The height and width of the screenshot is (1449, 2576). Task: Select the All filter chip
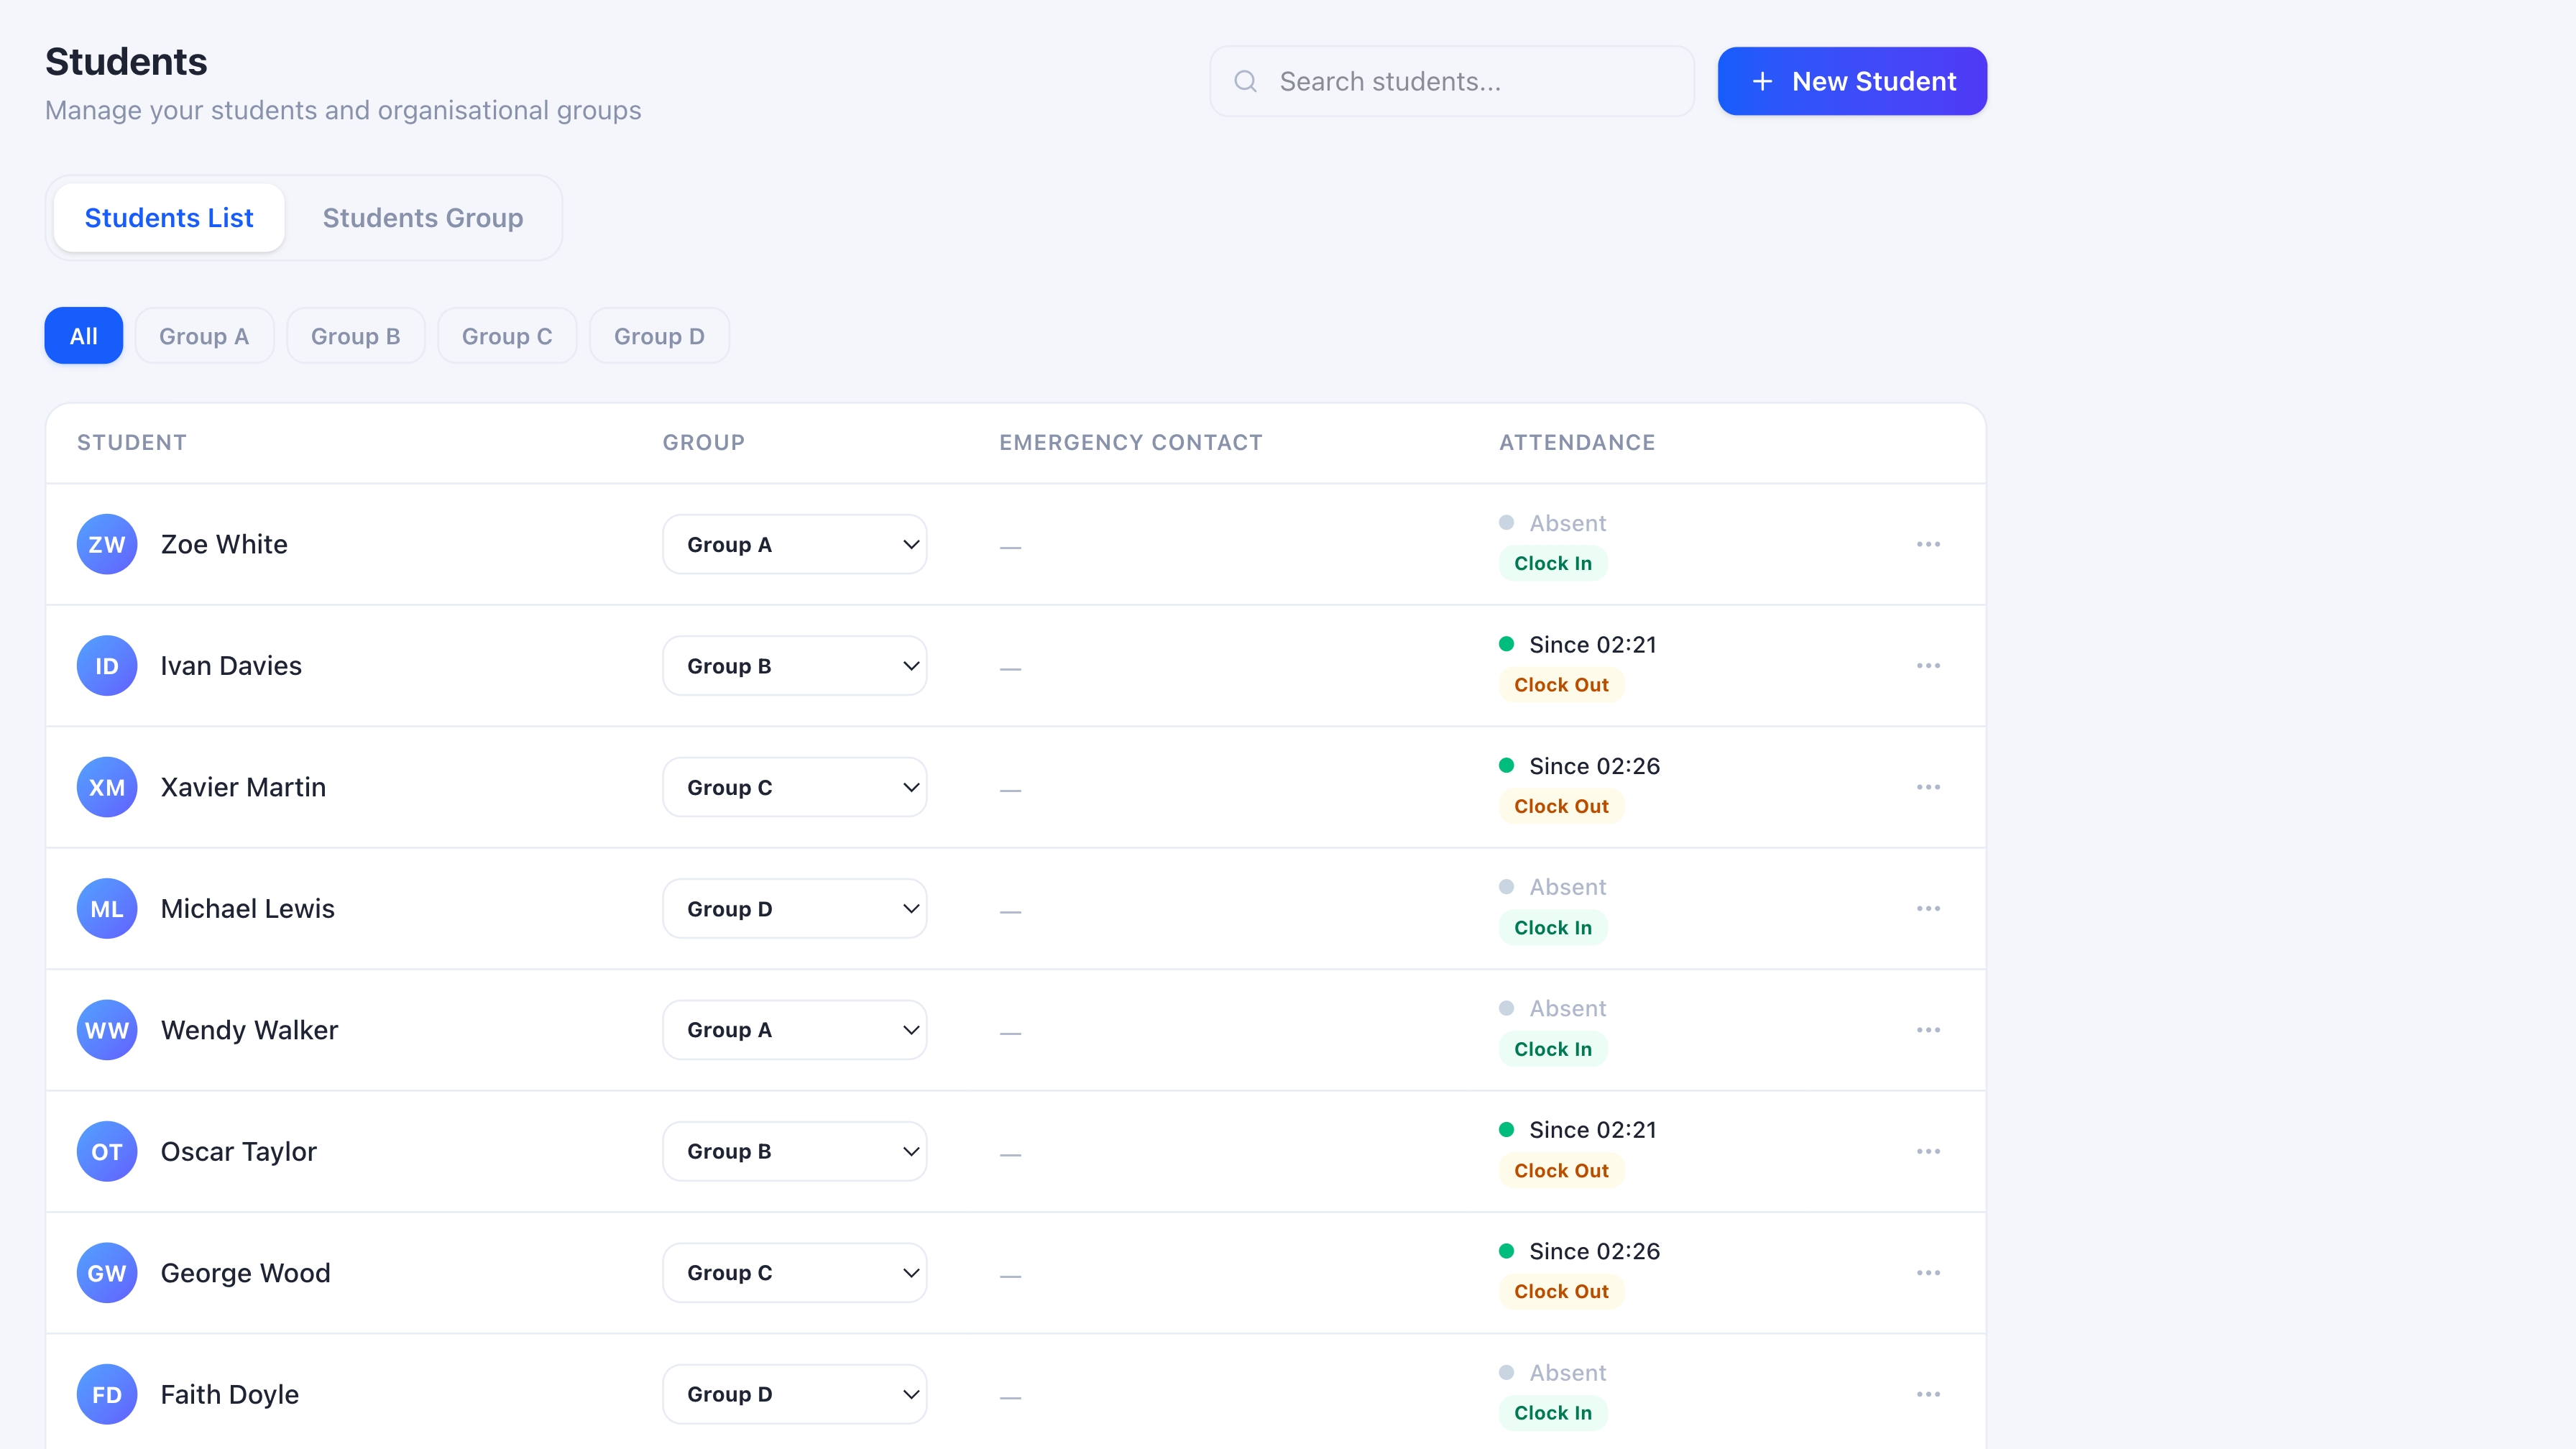(x=83, y=335)
